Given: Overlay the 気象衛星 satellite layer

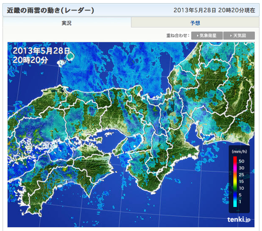Looking at the screenshot, I should pos(207,36).
